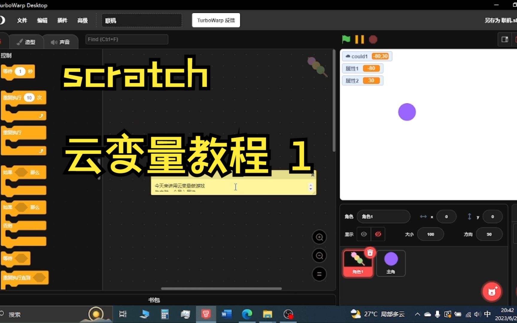Reset the workspace zoom with the equals icon
This screenshot has width=517, height=323.
coord(319,274)
